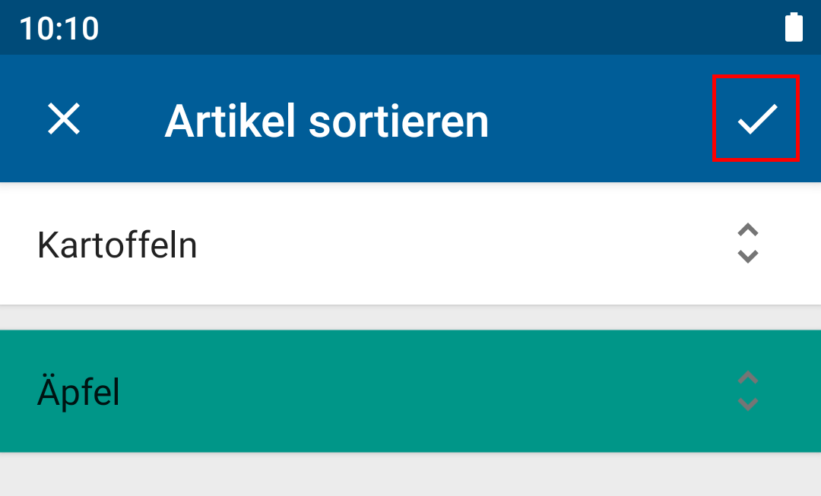This screenshot has height=496, width=821.
Task: Tap the reorder handle for Kartoffeln
Action: pyautogui.click(x=748, y=243)
